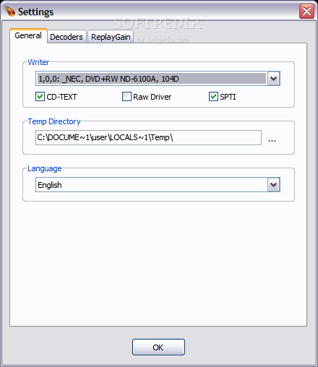Open the Decoders tab

(x=66, y=37)
